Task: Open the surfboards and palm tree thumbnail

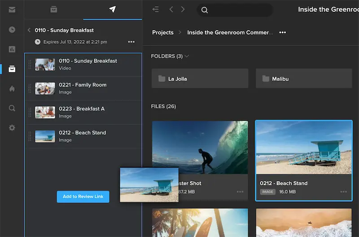Action: (x=200, y=223)
